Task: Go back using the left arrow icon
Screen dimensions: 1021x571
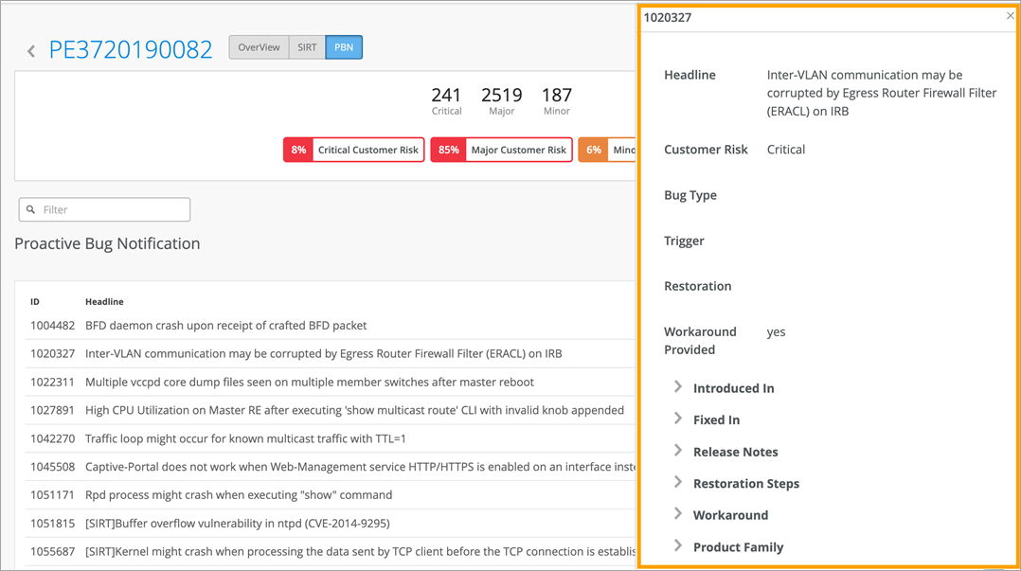Action: click(31, 51)
